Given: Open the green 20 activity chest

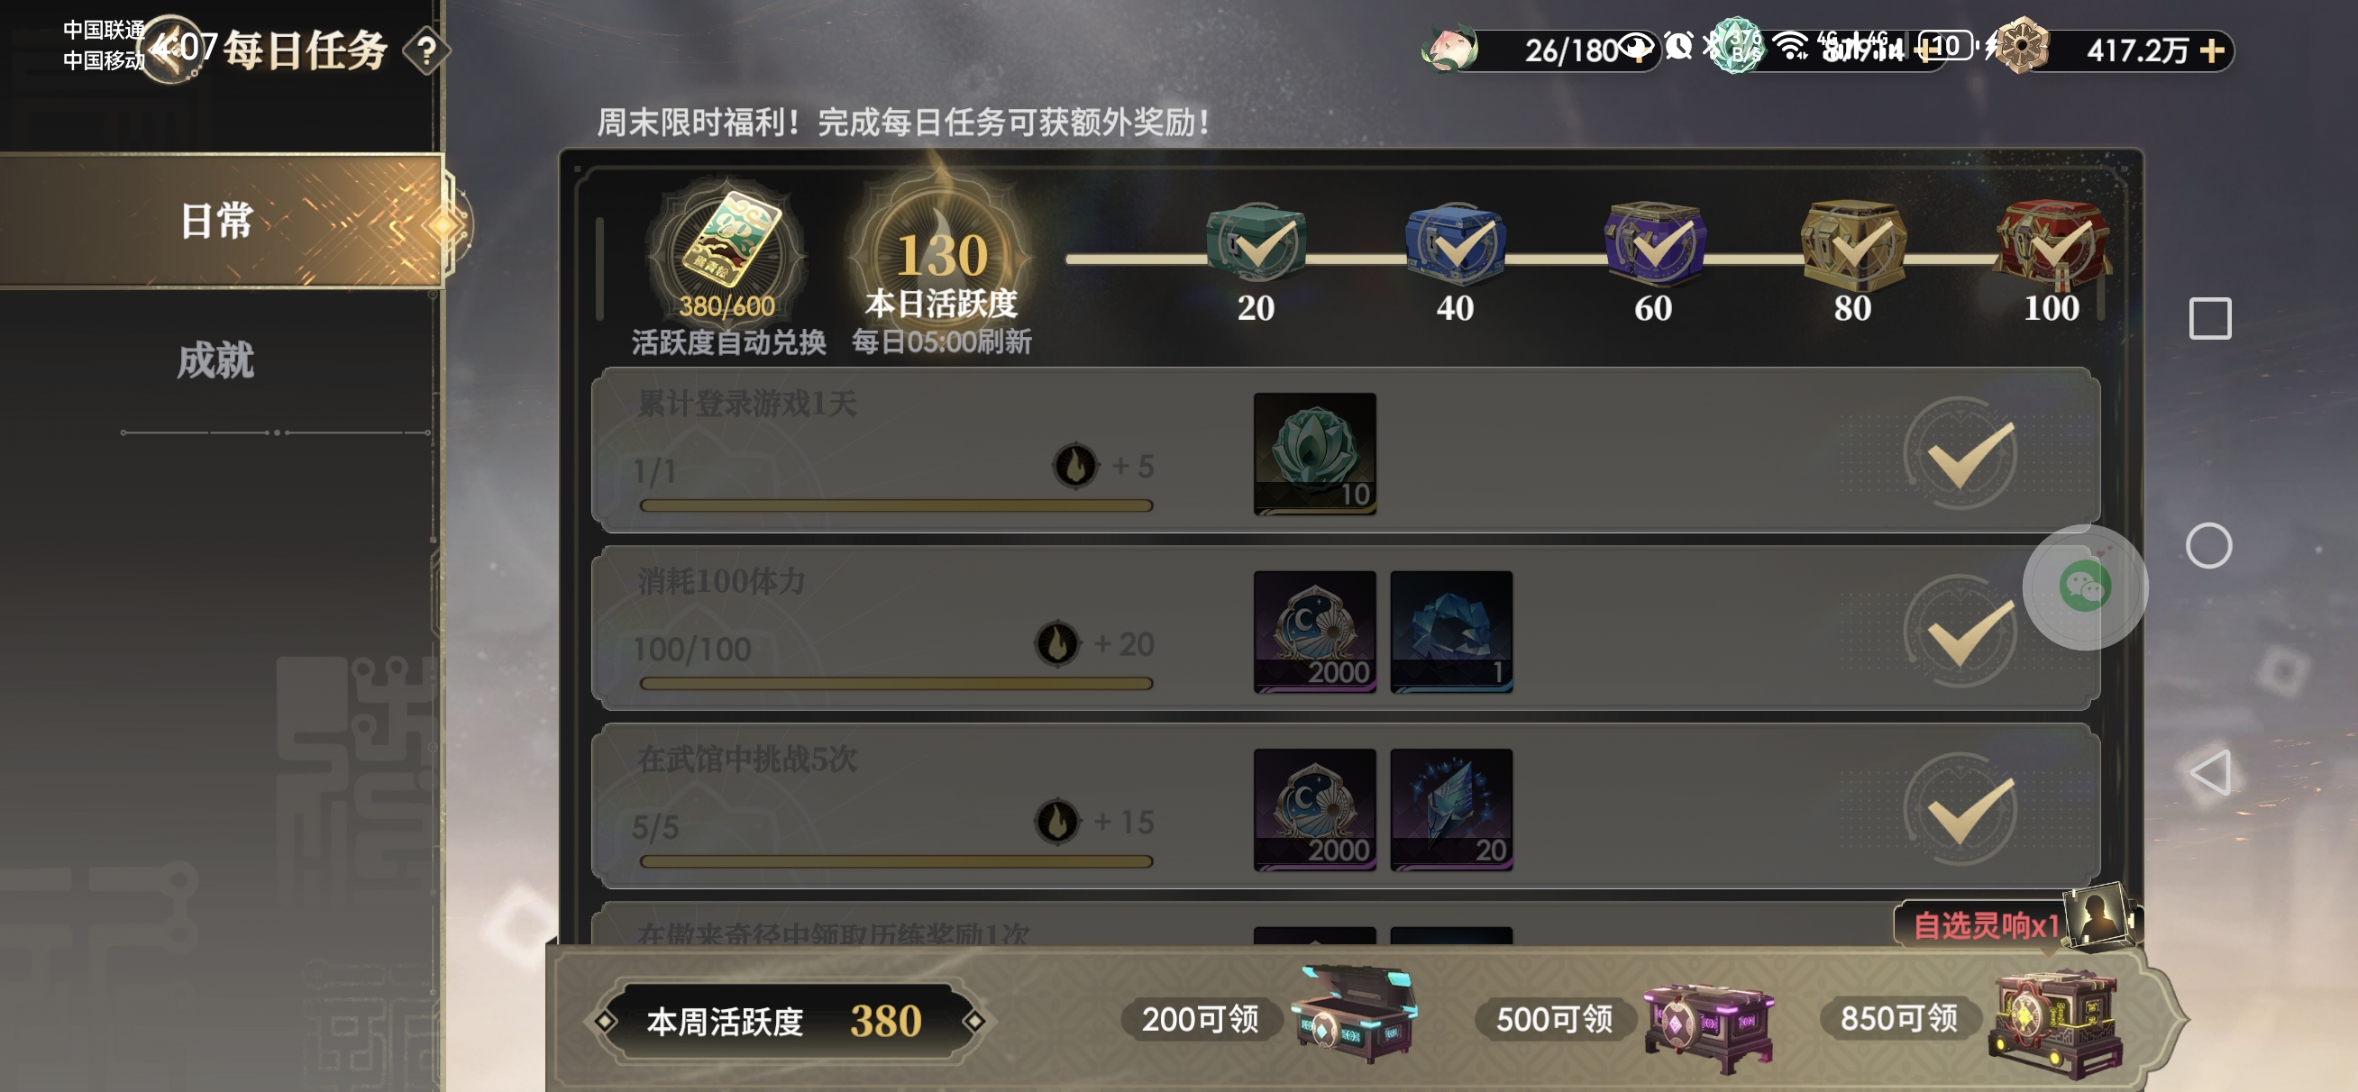Looking at the screenshot, I should (1256, 242).
